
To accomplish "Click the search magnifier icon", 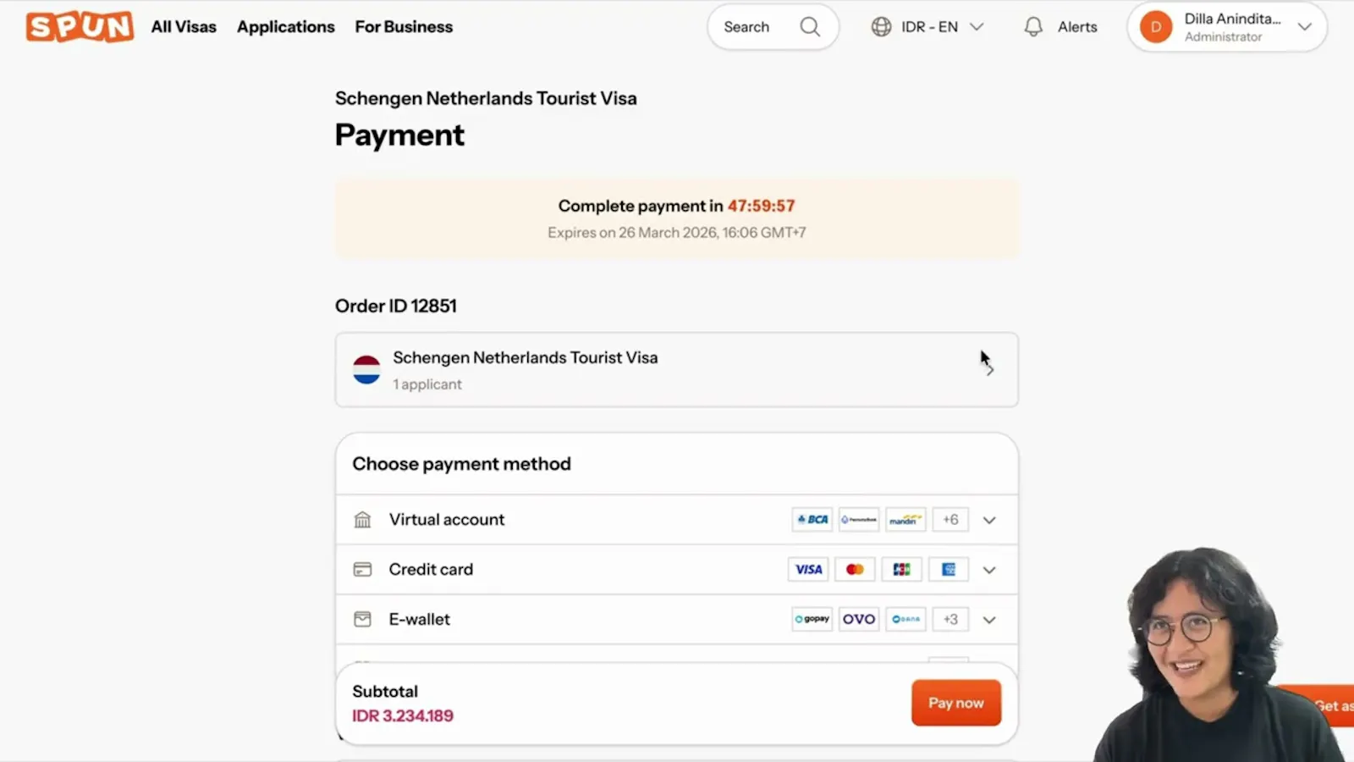I will point(810,27).
